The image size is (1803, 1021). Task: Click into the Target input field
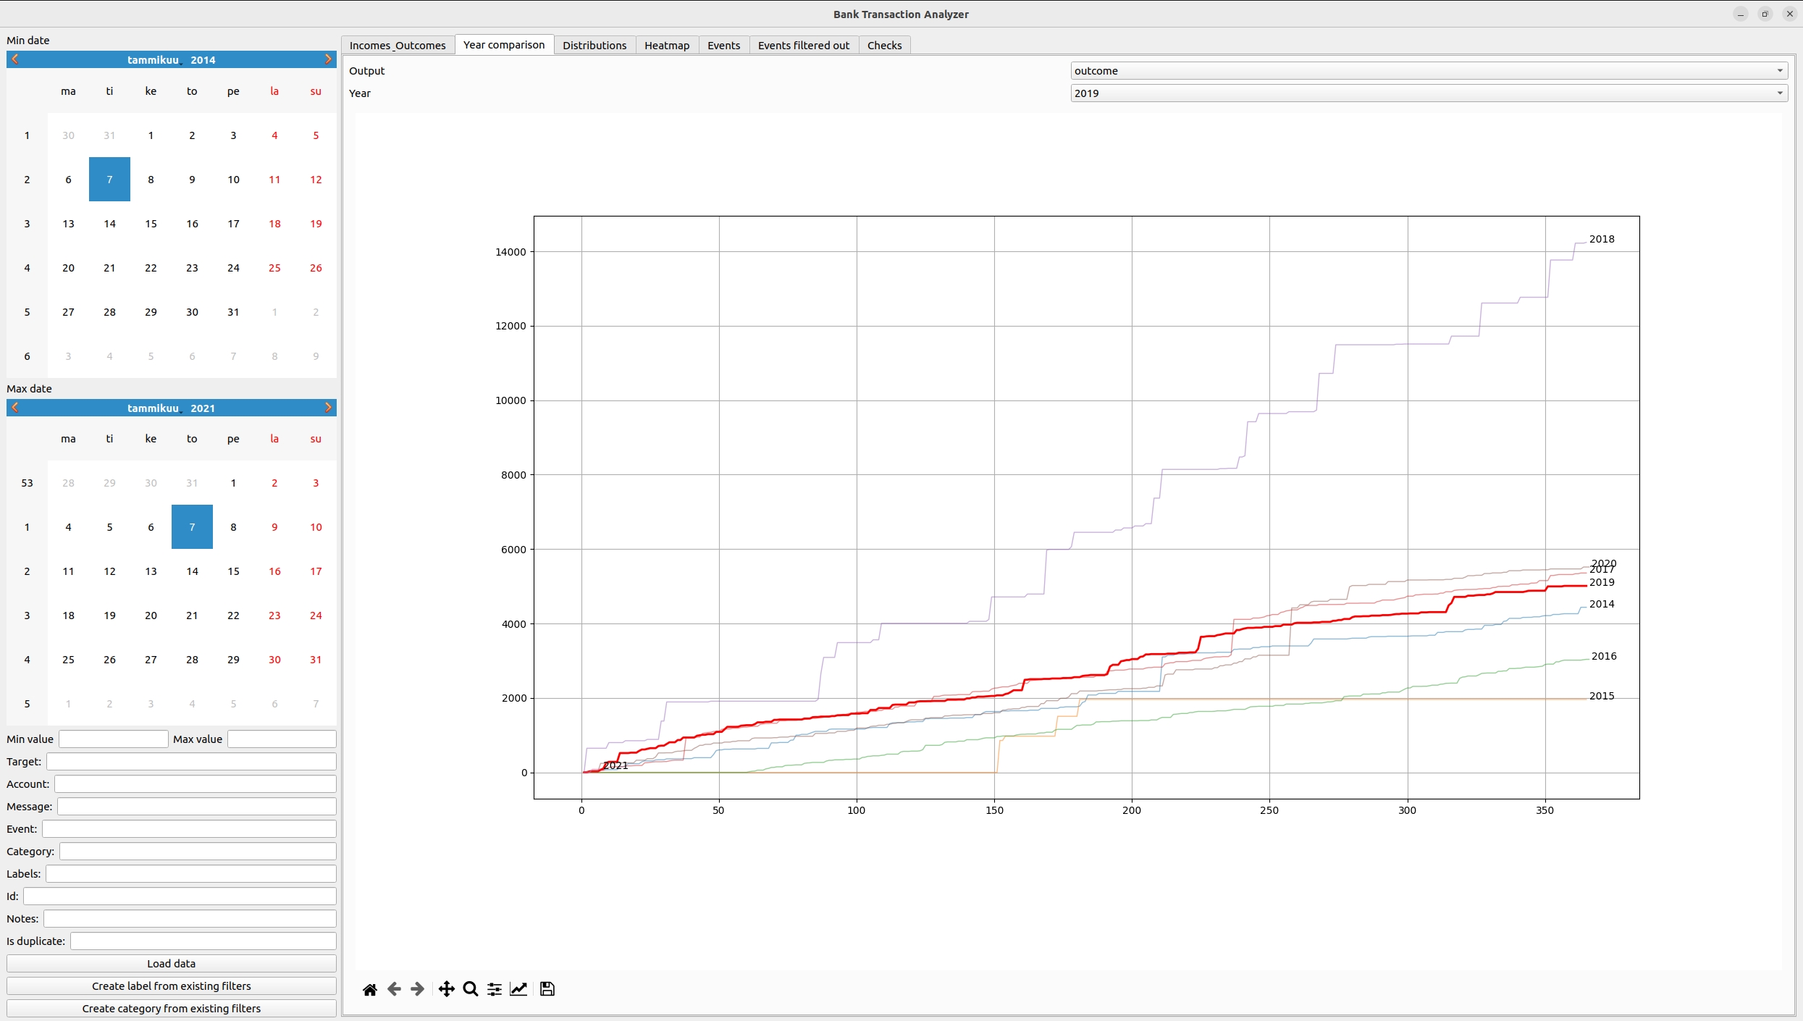coord(191,762)
